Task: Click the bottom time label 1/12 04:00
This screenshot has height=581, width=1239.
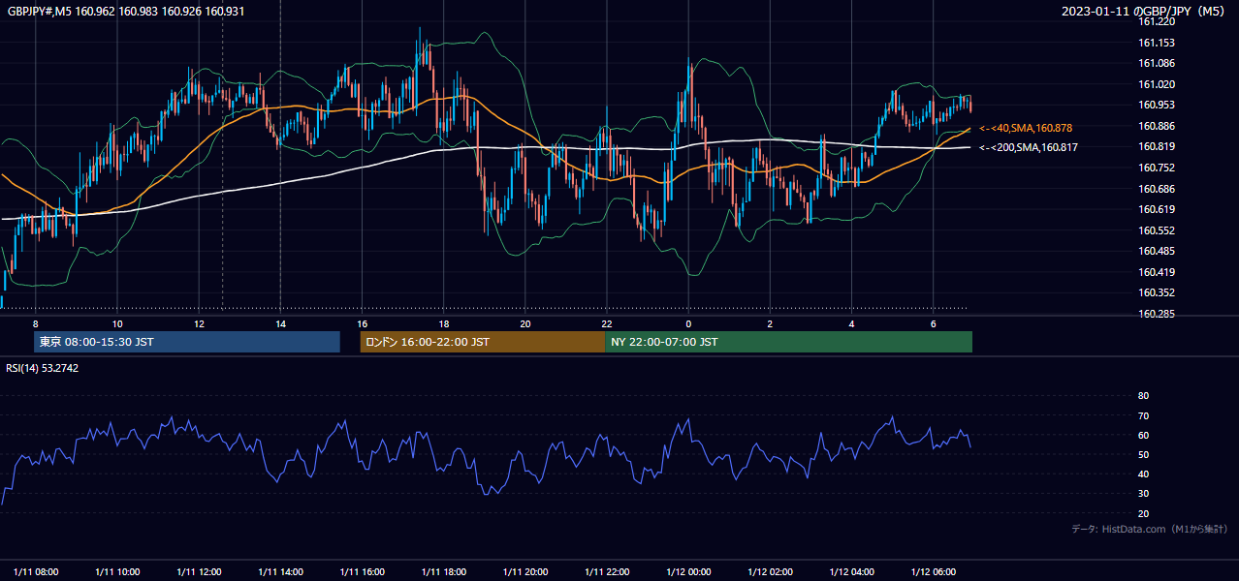Action: tap(851, 571)
